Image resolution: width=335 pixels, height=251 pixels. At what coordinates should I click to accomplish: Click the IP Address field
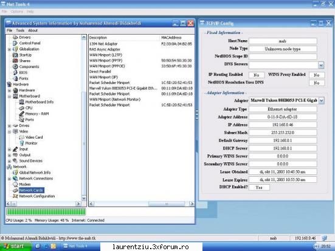click(283, 125)
